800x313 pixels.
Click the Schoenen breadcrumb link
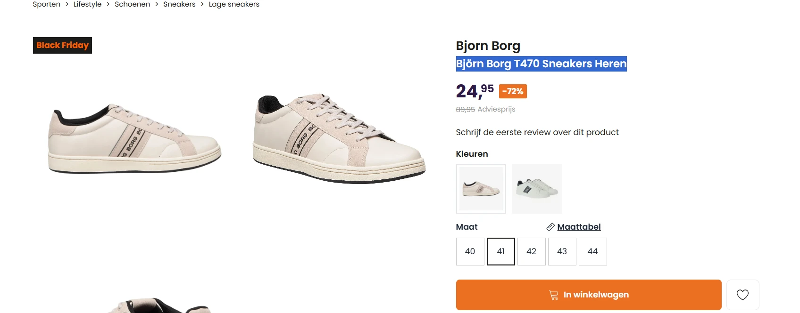(132, 4)
